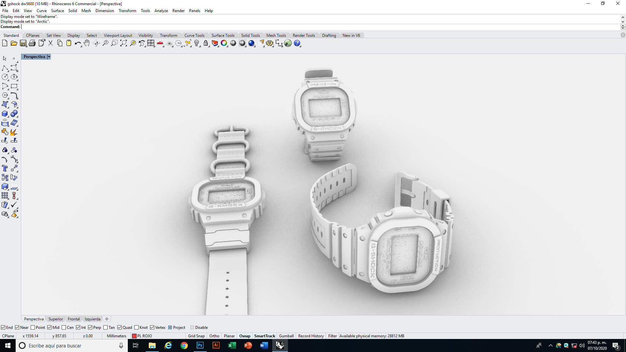Open the color wheel Object Properties icon
The image size is (626, 352).
[x=224, y=43]
